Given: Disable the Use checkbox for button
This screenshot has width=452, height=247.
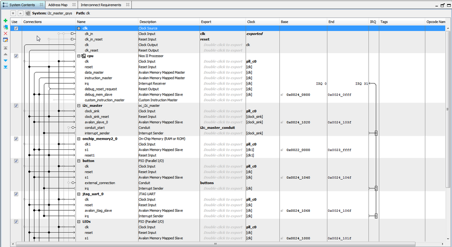Looking at the screenshot, I should tap(16, 161).
